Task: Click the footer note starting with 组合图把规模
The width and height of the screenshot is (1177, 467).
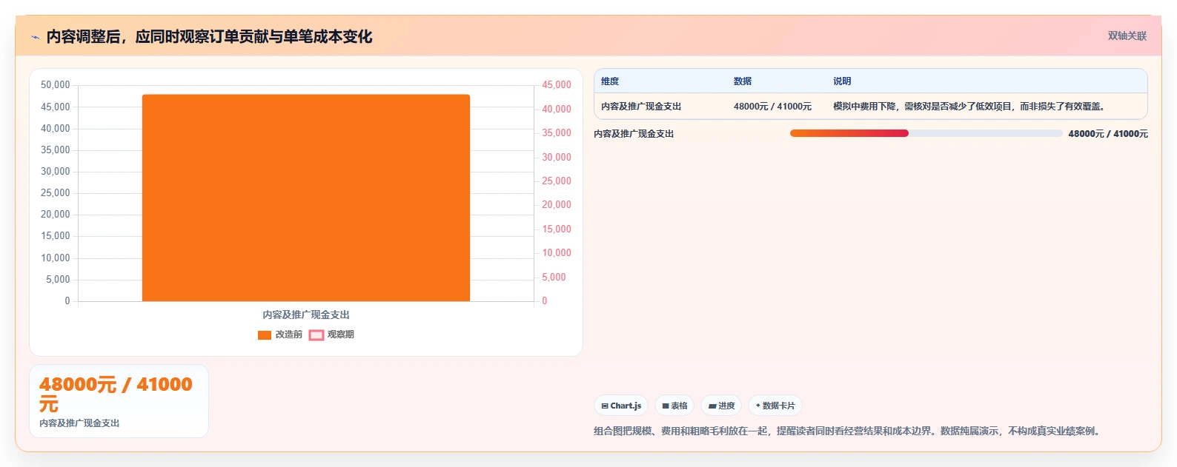Action: 849,431
